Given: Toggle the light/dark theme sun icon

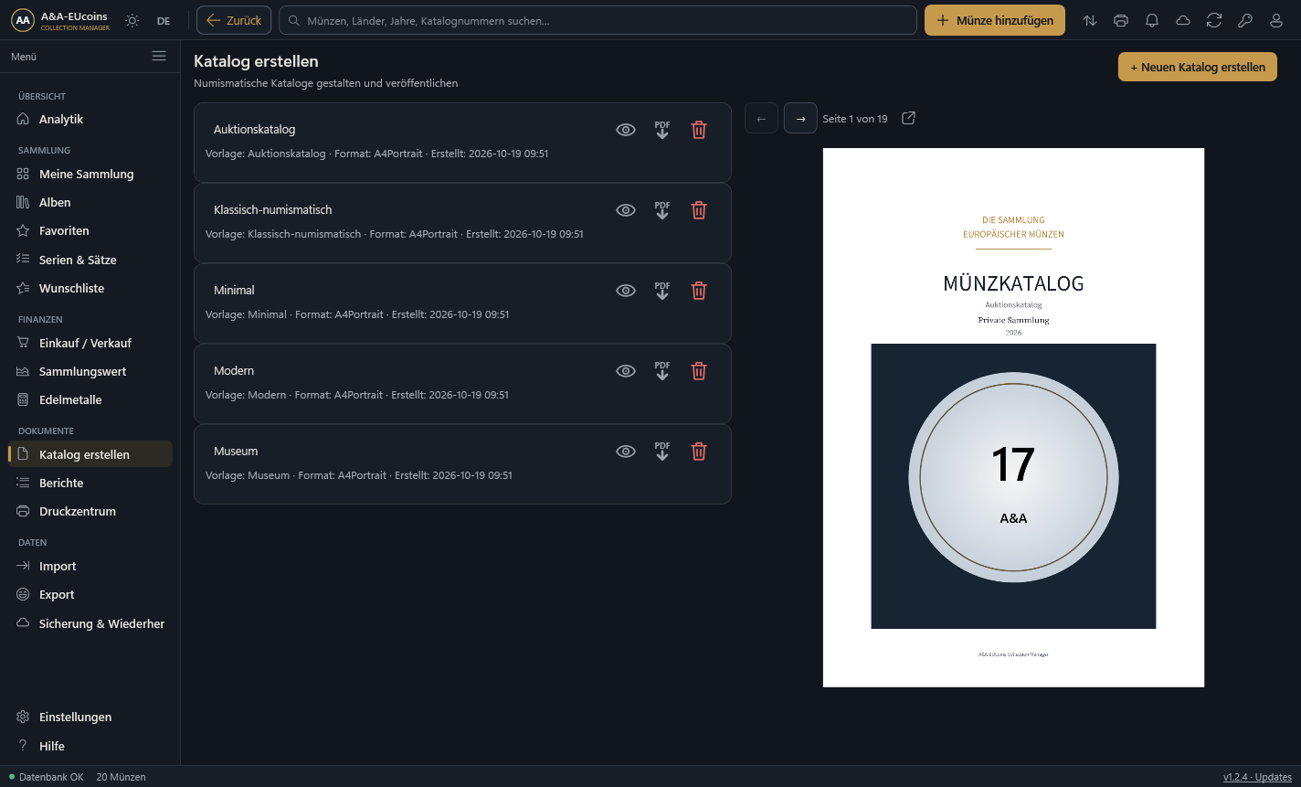Looking at the screenshot, I should click(x=132, y=20).
